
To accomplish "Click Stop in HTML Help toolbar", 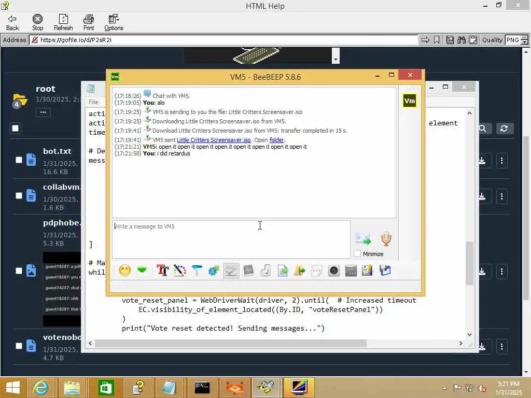I will (x=37, y=23).
